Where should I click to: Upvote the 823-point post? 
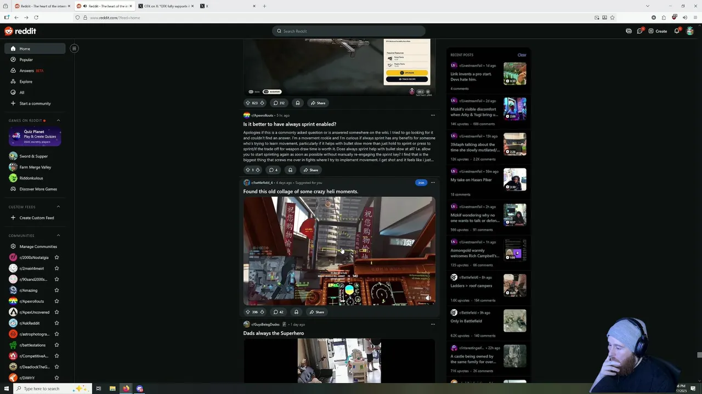tap(247, 103)
